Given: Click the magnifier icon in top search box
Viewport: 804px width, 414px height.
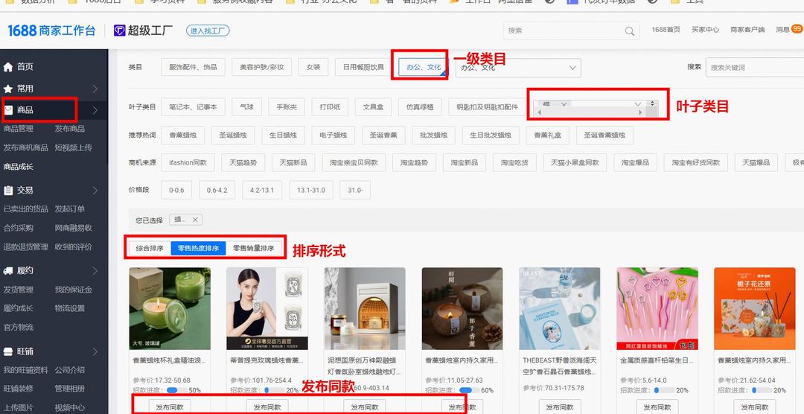Looking at the screenshot, I should tap(630, 31).
